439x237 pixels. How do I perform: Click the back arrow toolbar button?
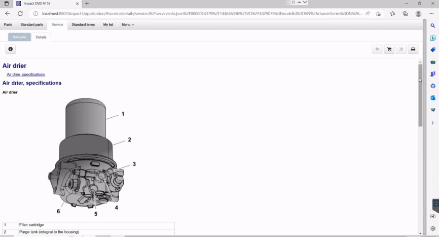click(377, 49)
